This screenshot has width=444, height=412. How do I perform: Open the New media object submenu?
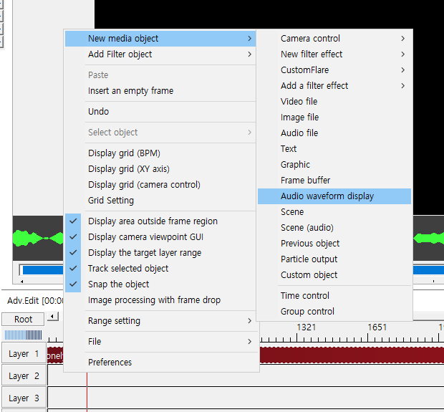[160, 39]
